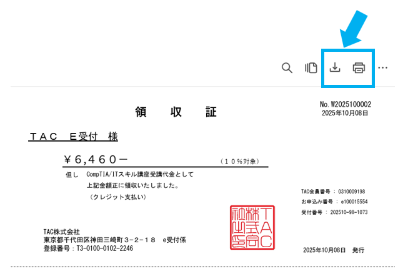Download the receipt PDF

(335, 68)
